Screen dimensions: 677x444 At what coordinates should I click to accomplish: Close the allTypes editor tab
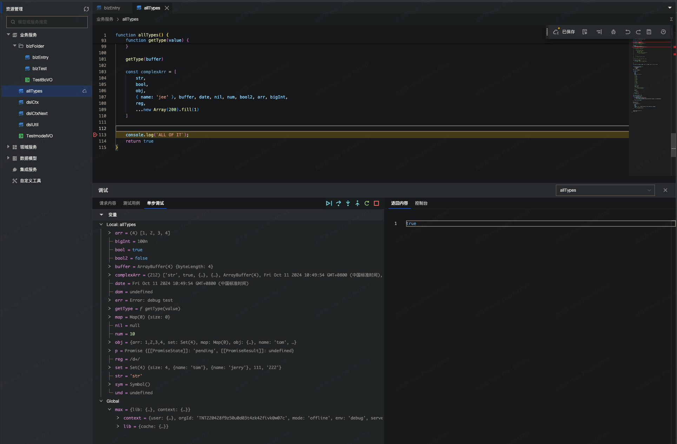pyautogui.click(x=167, y=8)
